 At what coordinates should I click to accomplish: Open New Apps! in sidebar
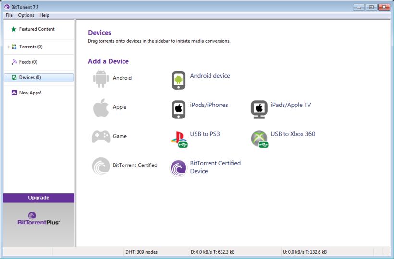pos(39,93)
